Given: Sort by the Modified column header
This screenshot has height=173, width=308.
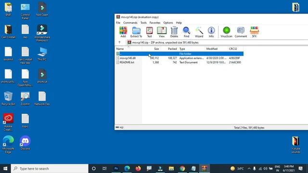Looking at the screenshot, I should 216,49.
